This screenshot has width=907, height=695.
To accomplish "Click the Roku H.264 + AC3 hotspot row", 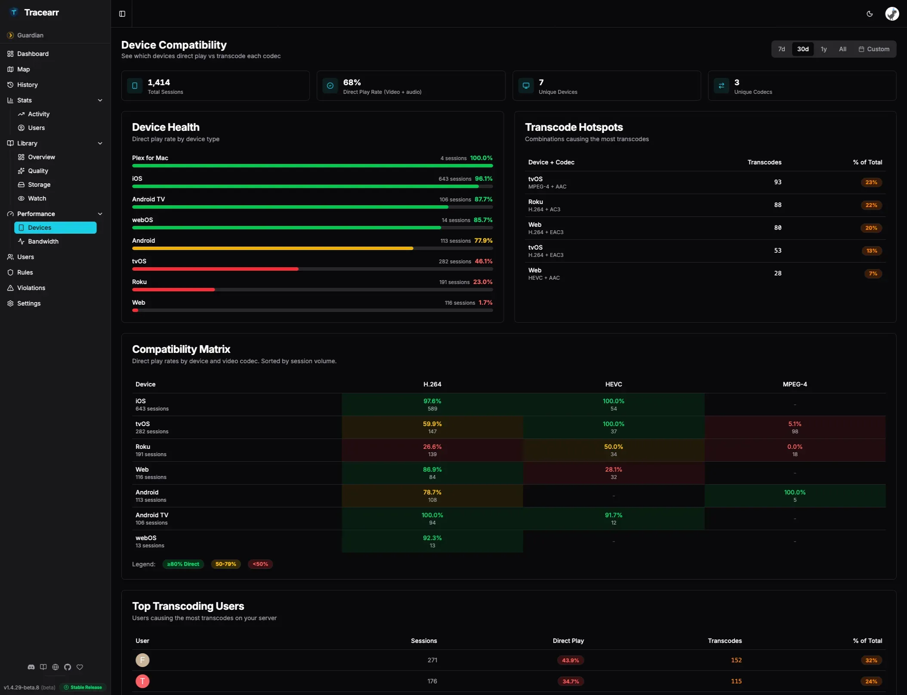I will (705, 205).
